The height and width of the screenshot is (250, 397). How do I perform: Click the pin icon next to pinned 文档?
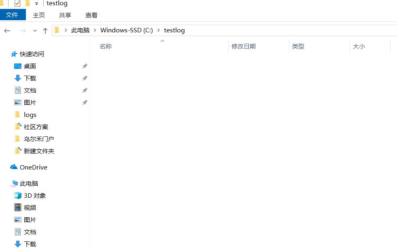(x=85, y=90)
